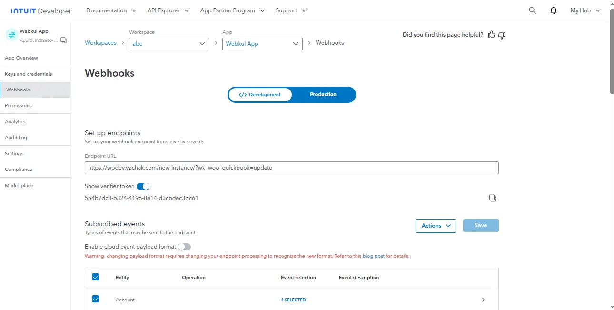
Task: Open the search magnifier icon
Action: (x=533, y=10)
